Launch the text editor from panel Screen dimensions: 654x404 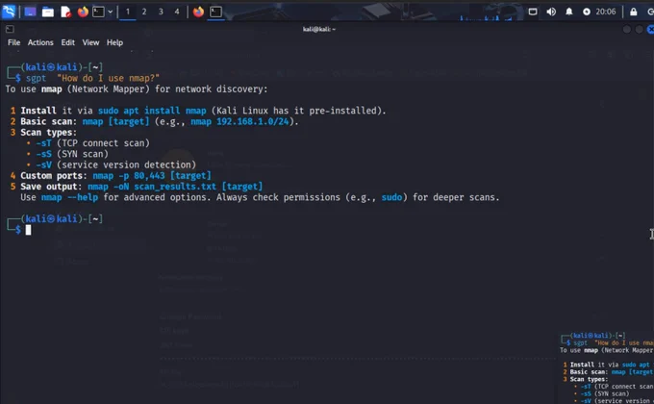click(65, 12)
